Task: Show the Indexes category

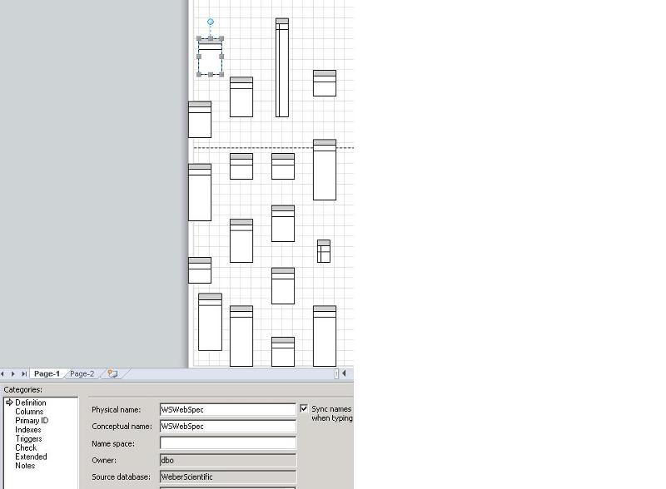Action: pyautogui.click(x=28, y=430)
